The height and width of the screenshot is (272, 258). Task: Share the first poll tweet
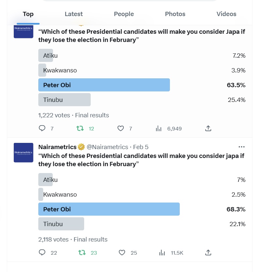click(x=208, y=128)
